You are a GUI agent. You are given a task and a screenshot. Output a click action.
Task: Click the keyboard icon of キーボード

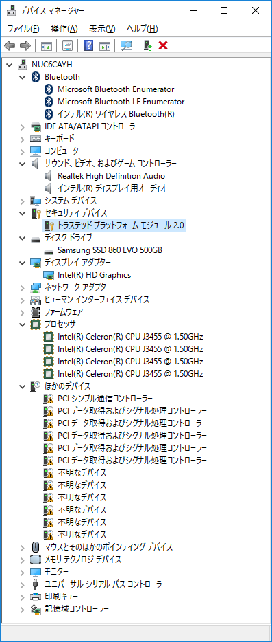[36, 139]
